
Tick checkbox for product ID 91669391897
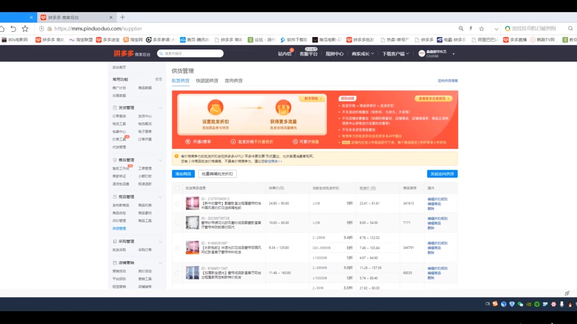(177, 247)
